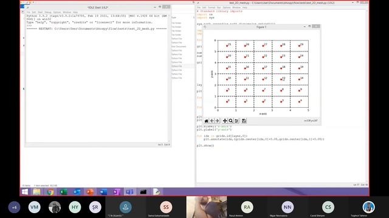The width and height of the screenshot is (389, 218).
Task: Open File menu in IDLE Shell window
Action: 29,12
